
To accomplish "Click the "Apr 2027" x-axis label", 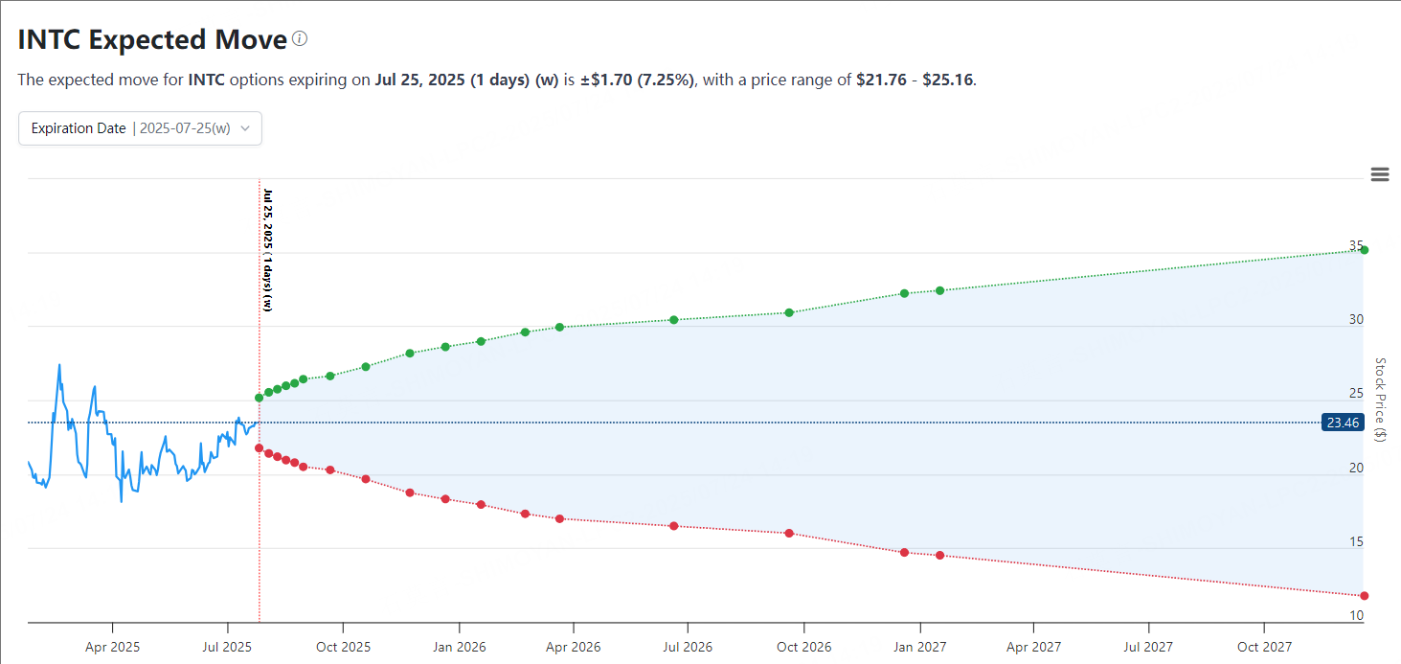I will (1033, 647).
